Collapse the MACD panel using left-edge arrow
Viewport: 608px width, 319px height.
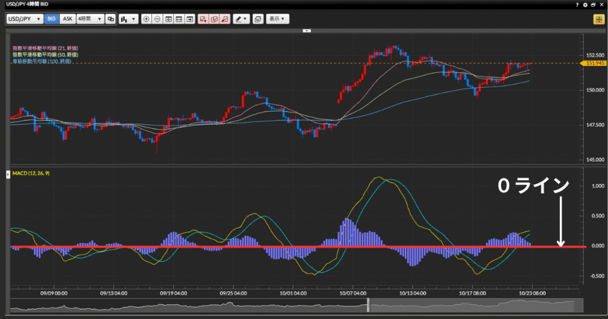coord(8,174)
